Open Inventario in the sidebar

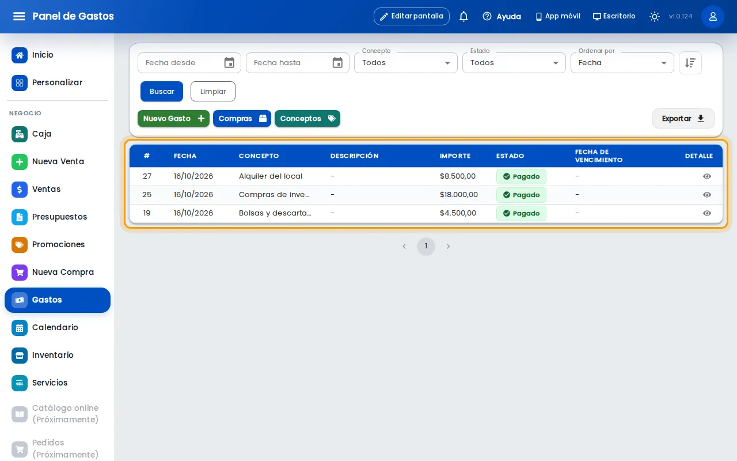point(58,356)
